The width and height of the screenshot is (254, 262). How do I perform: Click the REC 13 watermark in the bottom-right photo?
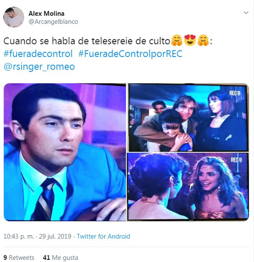click(x=236, y=160)
